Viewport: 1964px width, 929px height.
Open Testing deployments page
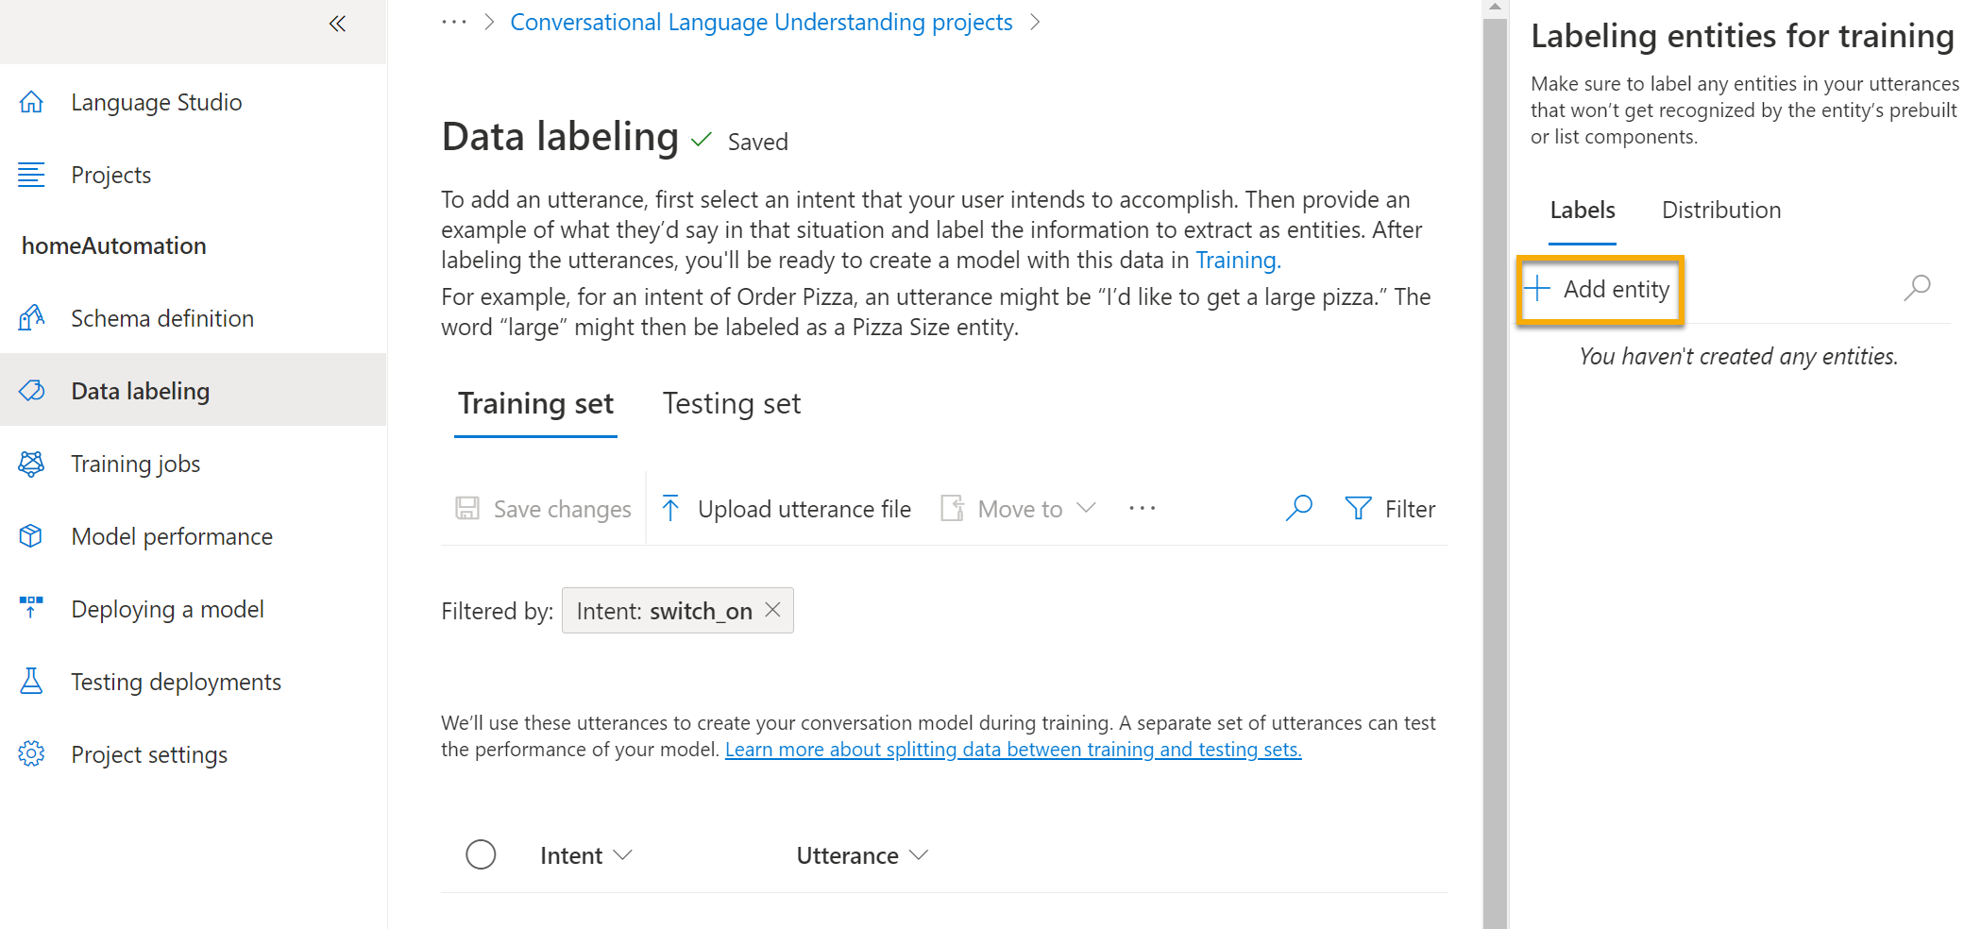[x=176, y=681]
